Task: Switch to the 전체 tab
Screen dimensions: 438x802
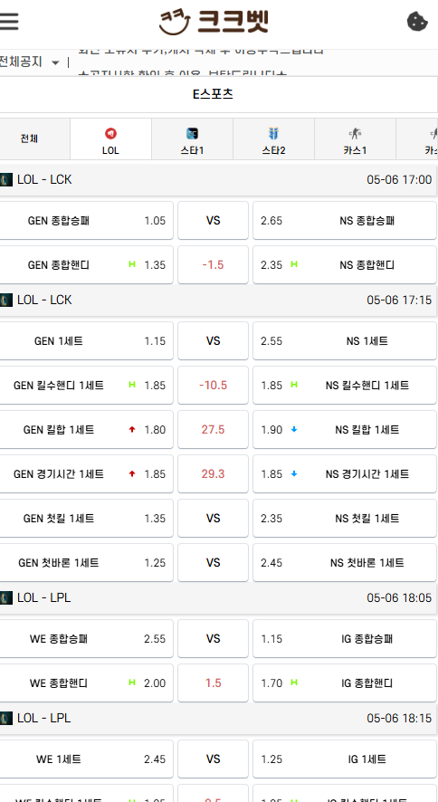Action: 29,138
